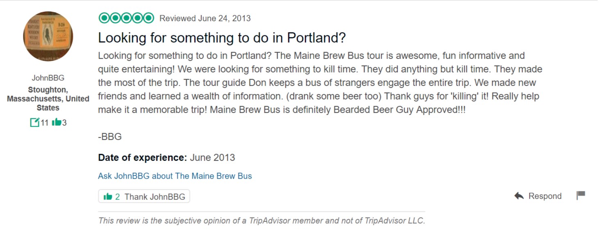Viewport: 606px width, 233px height.
Task: Click the 3 helpful votes count
Action: pos(64,122)
